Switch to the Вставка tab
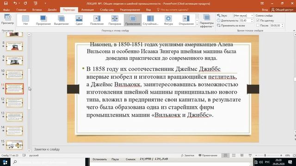 tap(37, 10)
